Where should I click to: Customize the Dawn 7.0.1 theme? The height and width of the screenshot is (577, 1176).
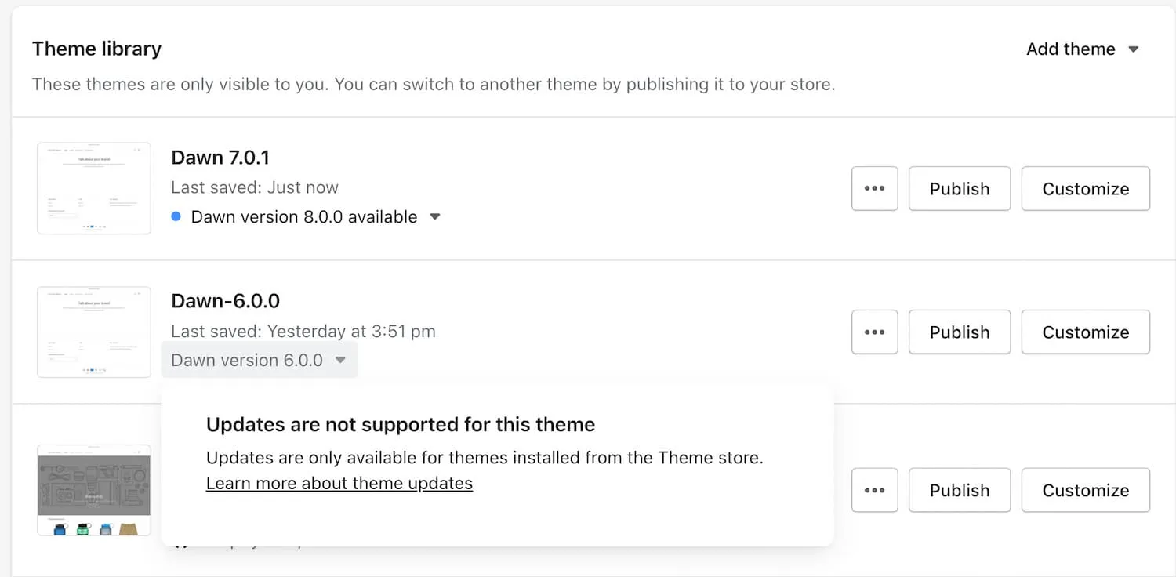1085,189
